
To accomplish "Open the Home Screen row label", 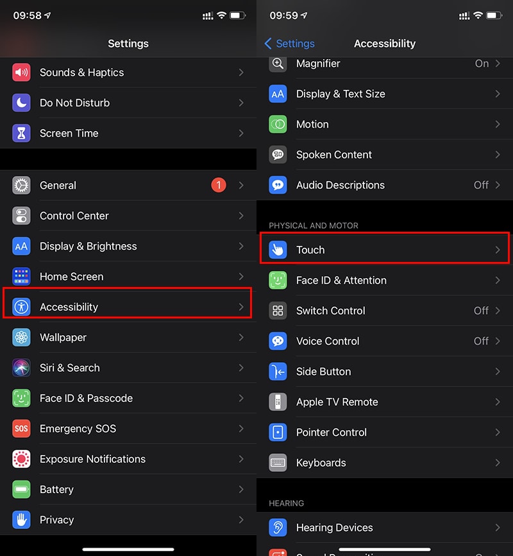I will (72, 277).
